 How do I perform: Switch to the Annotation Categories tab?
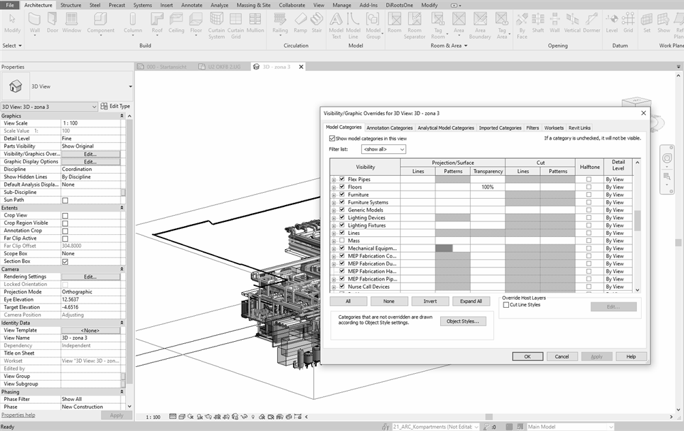[x=389, y=128]
